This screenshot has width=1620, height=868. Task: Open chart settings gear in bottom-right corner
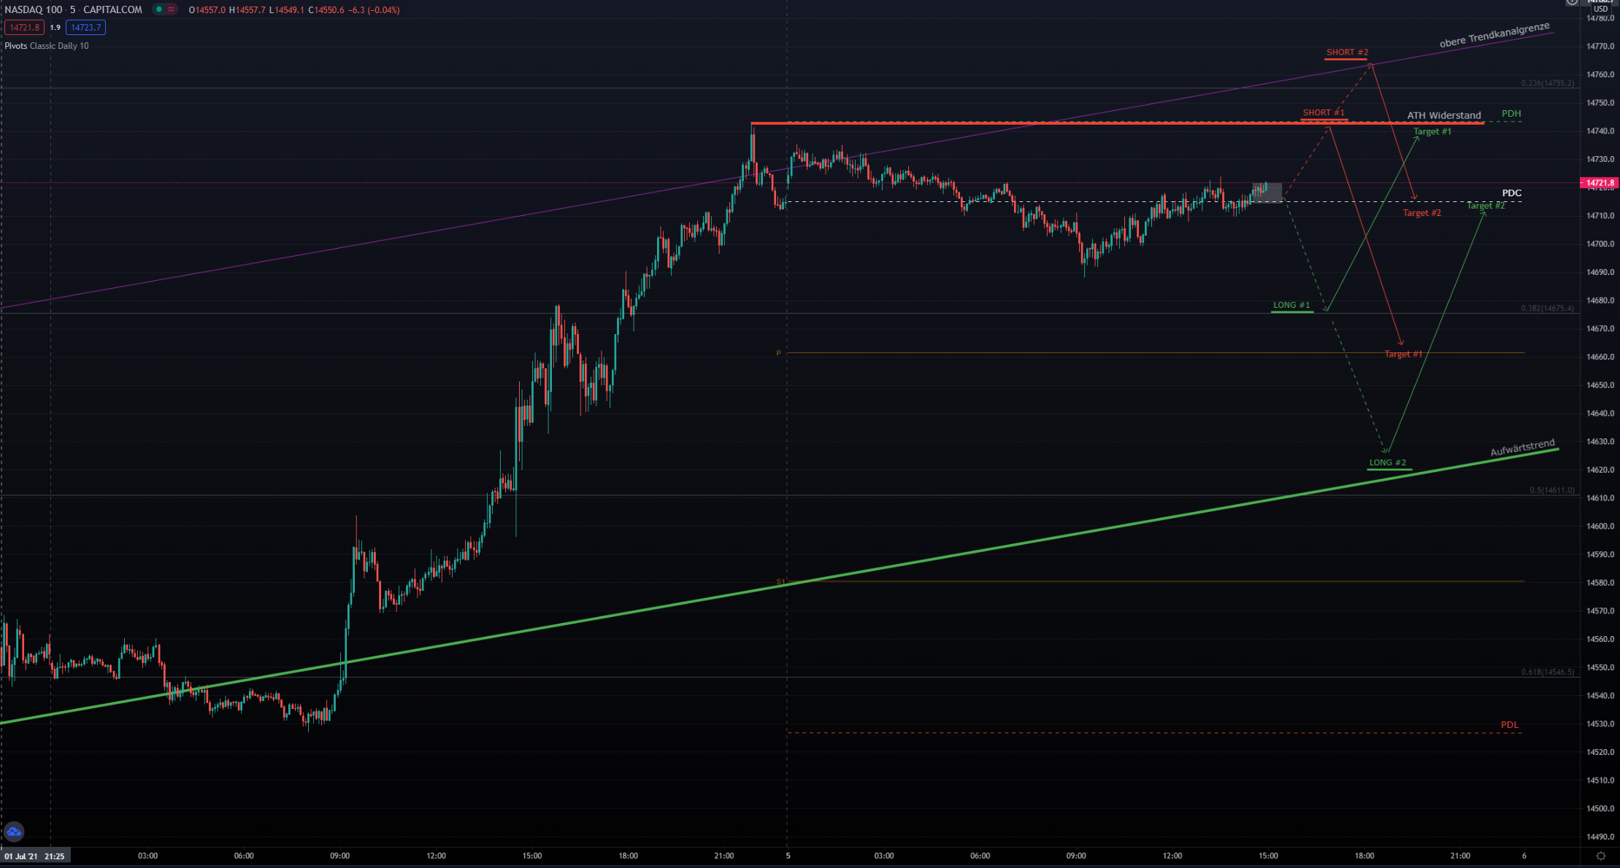click(1601, 856)
